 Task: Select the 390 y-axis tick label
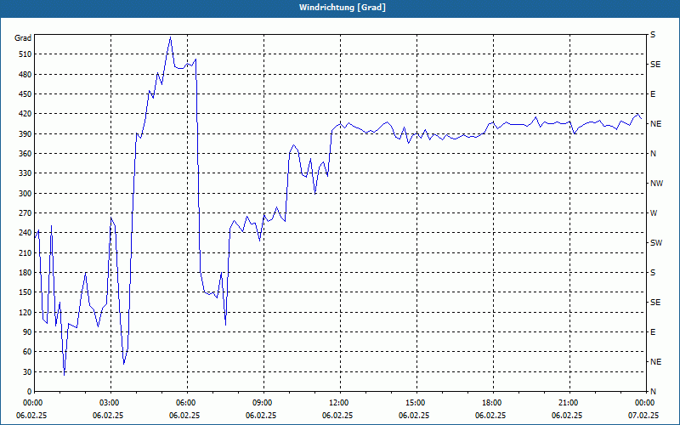25,134
